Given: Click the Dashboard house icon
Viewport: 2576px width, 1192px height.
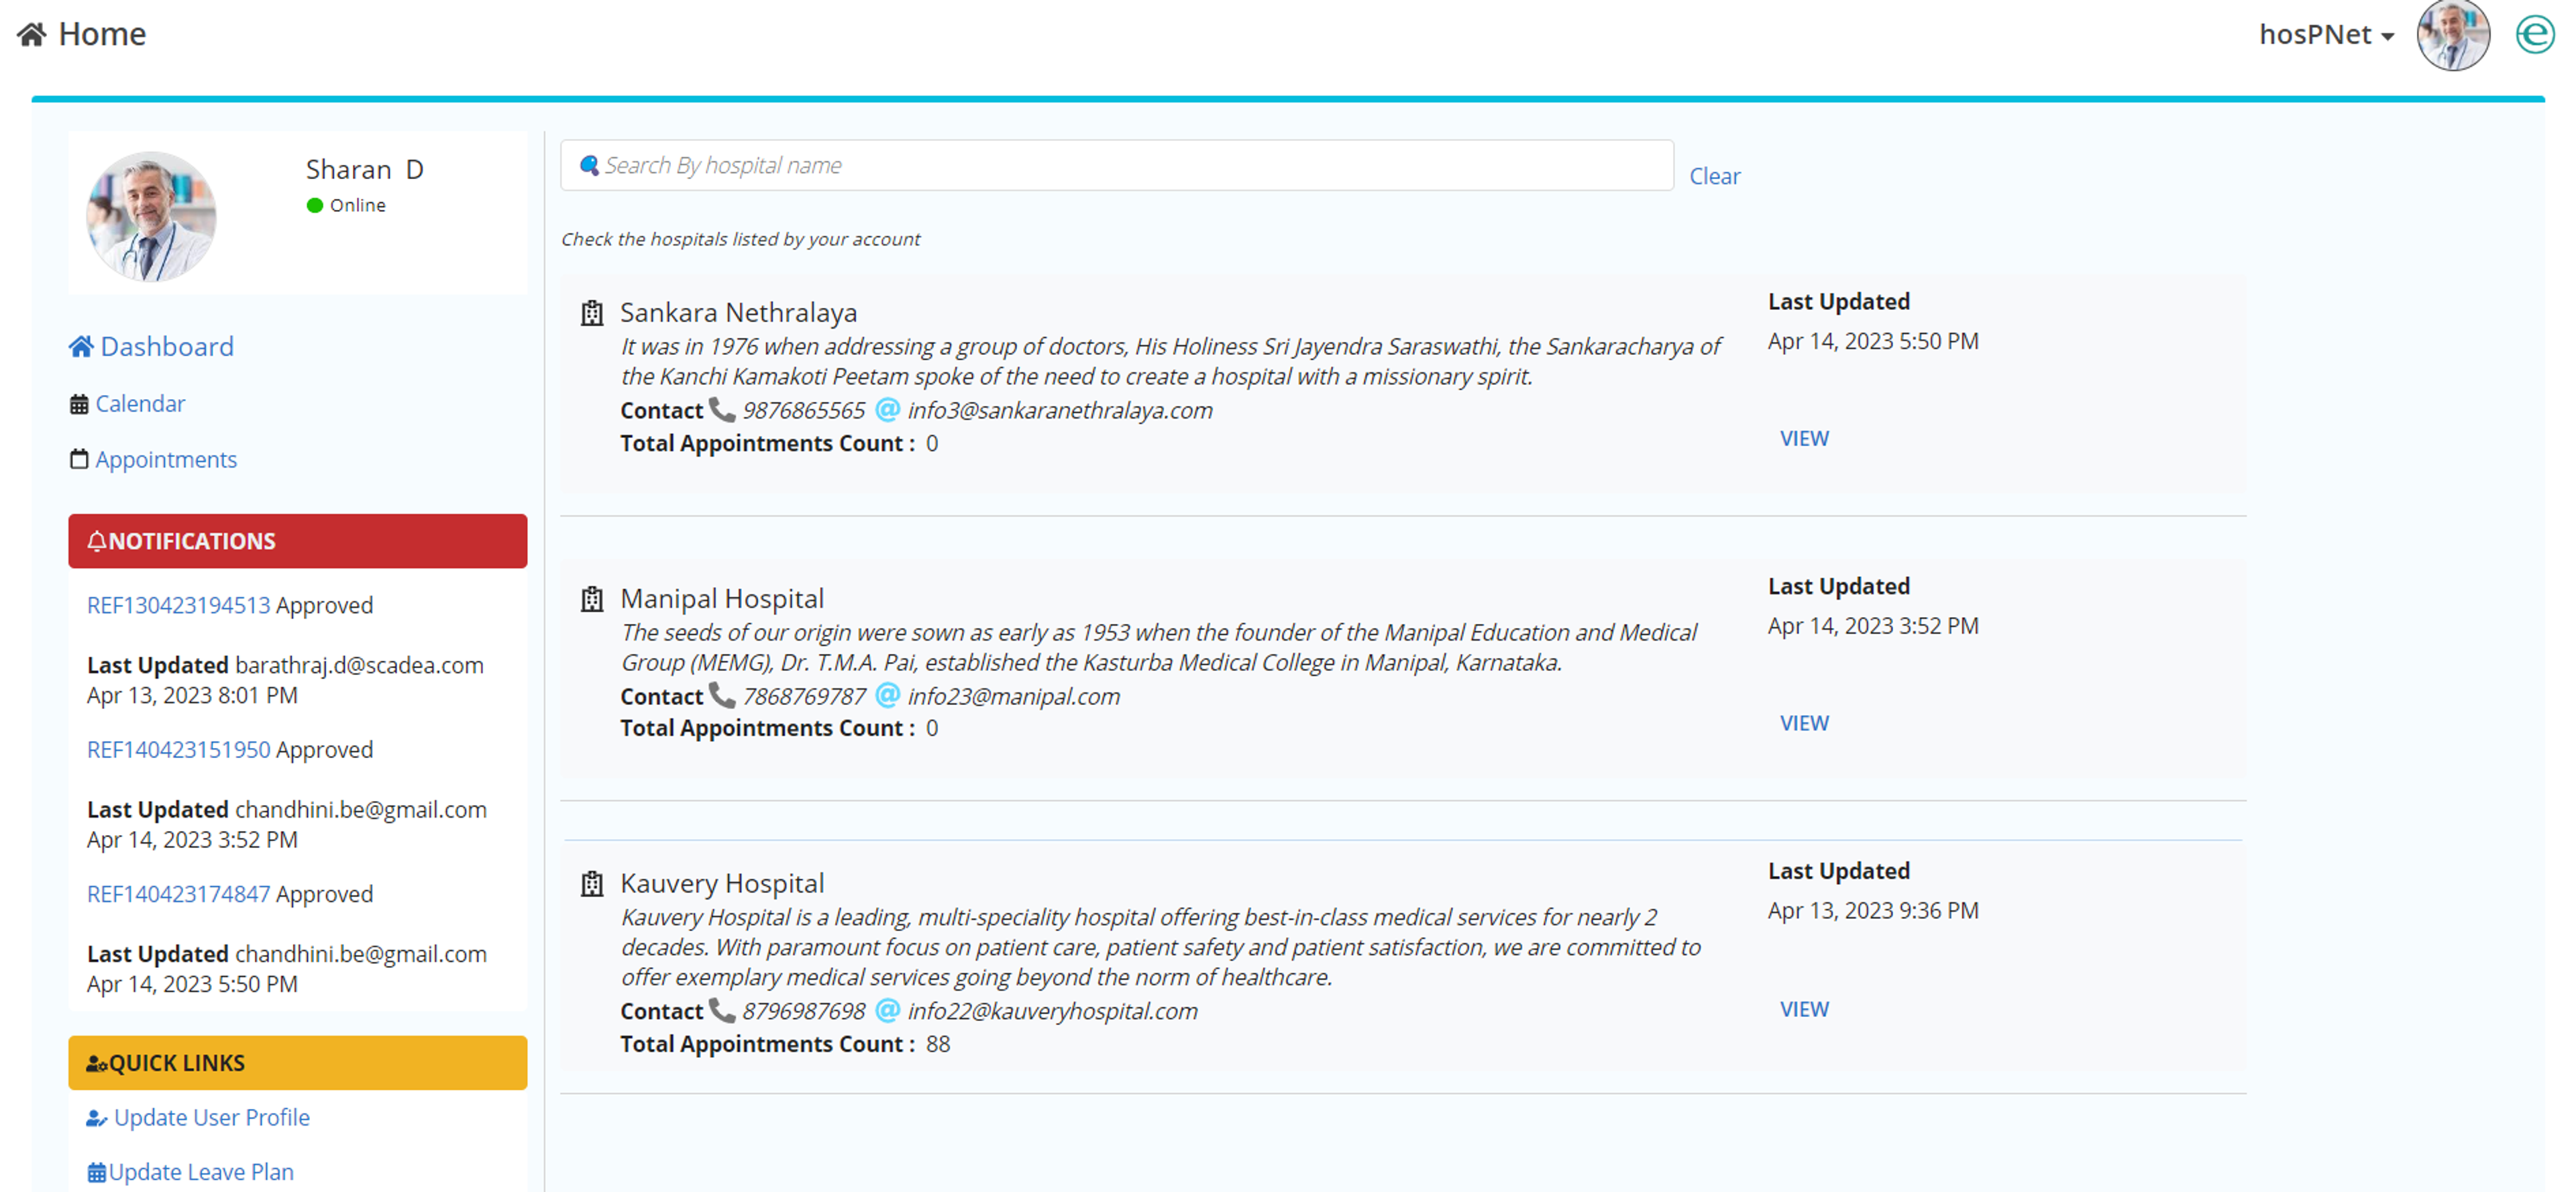Looking at the screenshot, I should pos(81,346).
